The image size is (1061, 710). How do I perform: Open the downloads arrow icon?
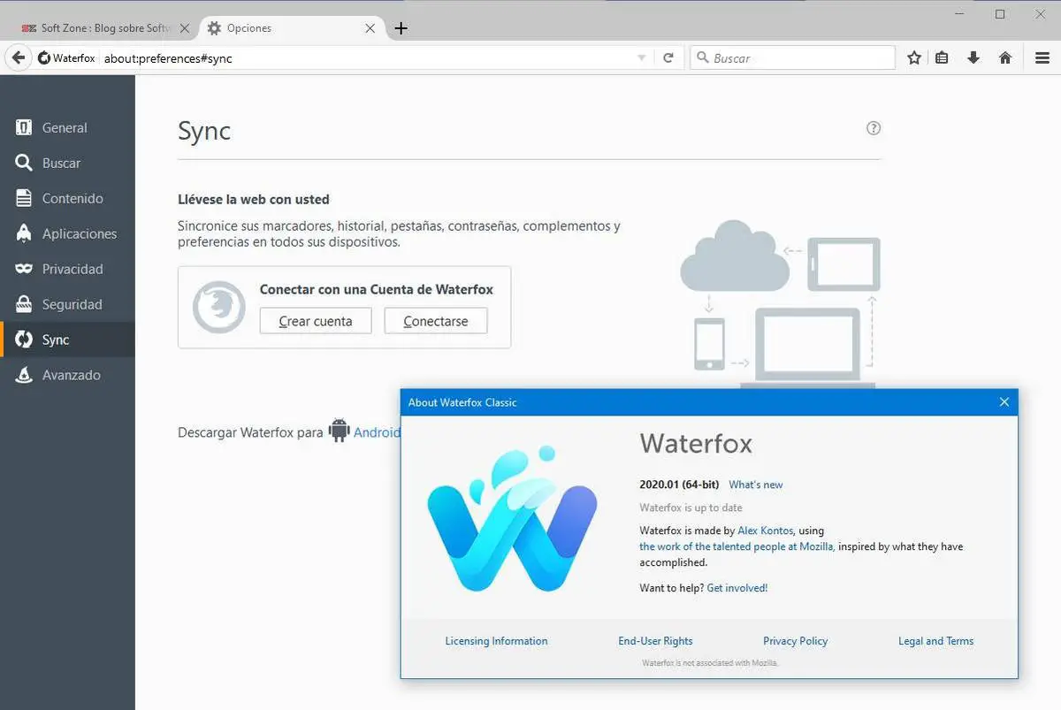pos(973,57)
